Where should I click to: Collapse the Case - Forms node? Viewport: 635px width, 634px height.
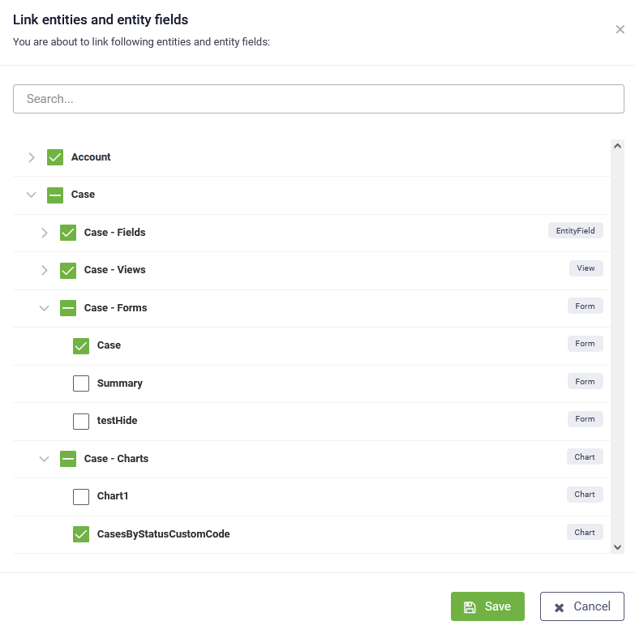[44, 308]
